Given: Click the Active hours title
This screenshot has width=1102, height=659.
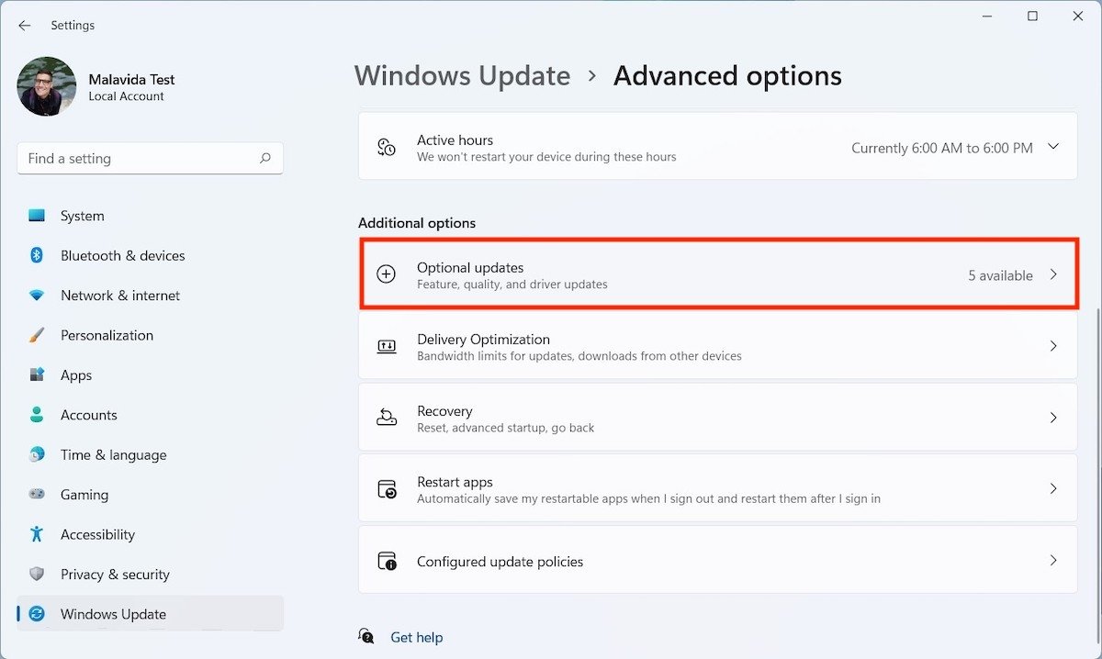Looking at the screenshot, I should tap(455, 140).
